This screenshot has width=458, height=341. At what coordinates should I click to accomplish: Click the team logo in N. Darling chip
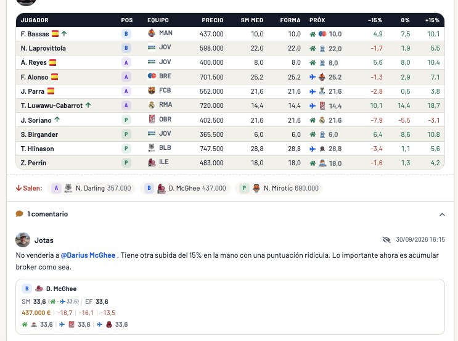click(68, 188)
